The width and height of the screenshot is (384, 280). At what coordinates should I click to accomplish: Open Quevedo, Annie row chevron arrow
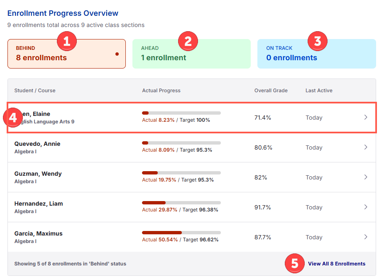(x=366, y=147)
